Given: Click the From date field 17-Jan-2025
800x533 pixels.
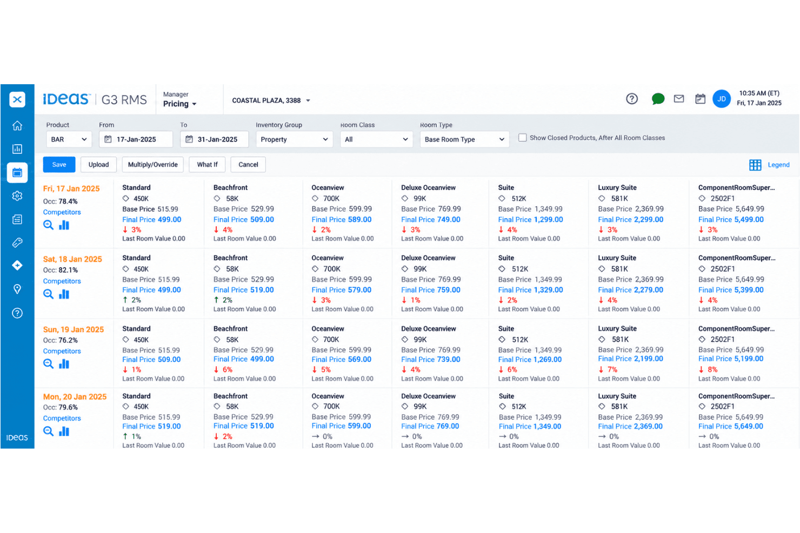Looking at the screenshot, I should click(136, 139).
